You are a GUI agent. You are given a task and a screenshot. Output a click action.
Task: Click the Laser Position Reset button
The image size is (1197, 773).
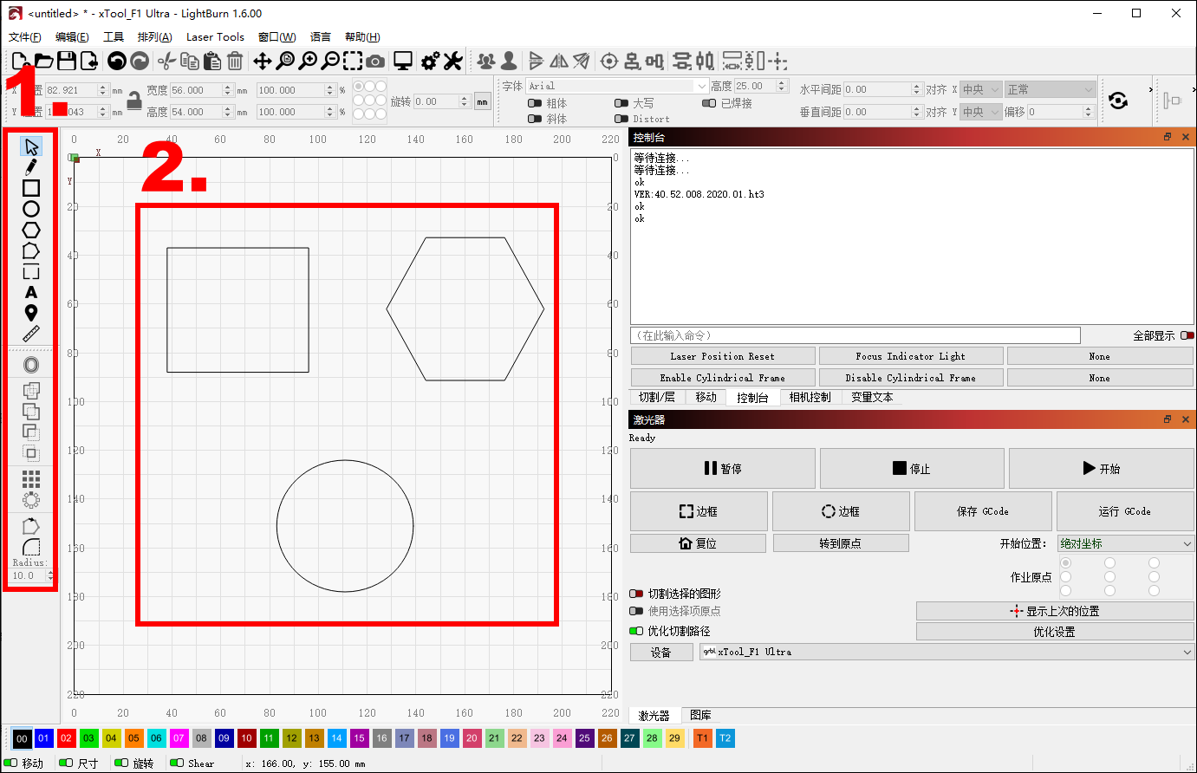[x=722, y=356]
